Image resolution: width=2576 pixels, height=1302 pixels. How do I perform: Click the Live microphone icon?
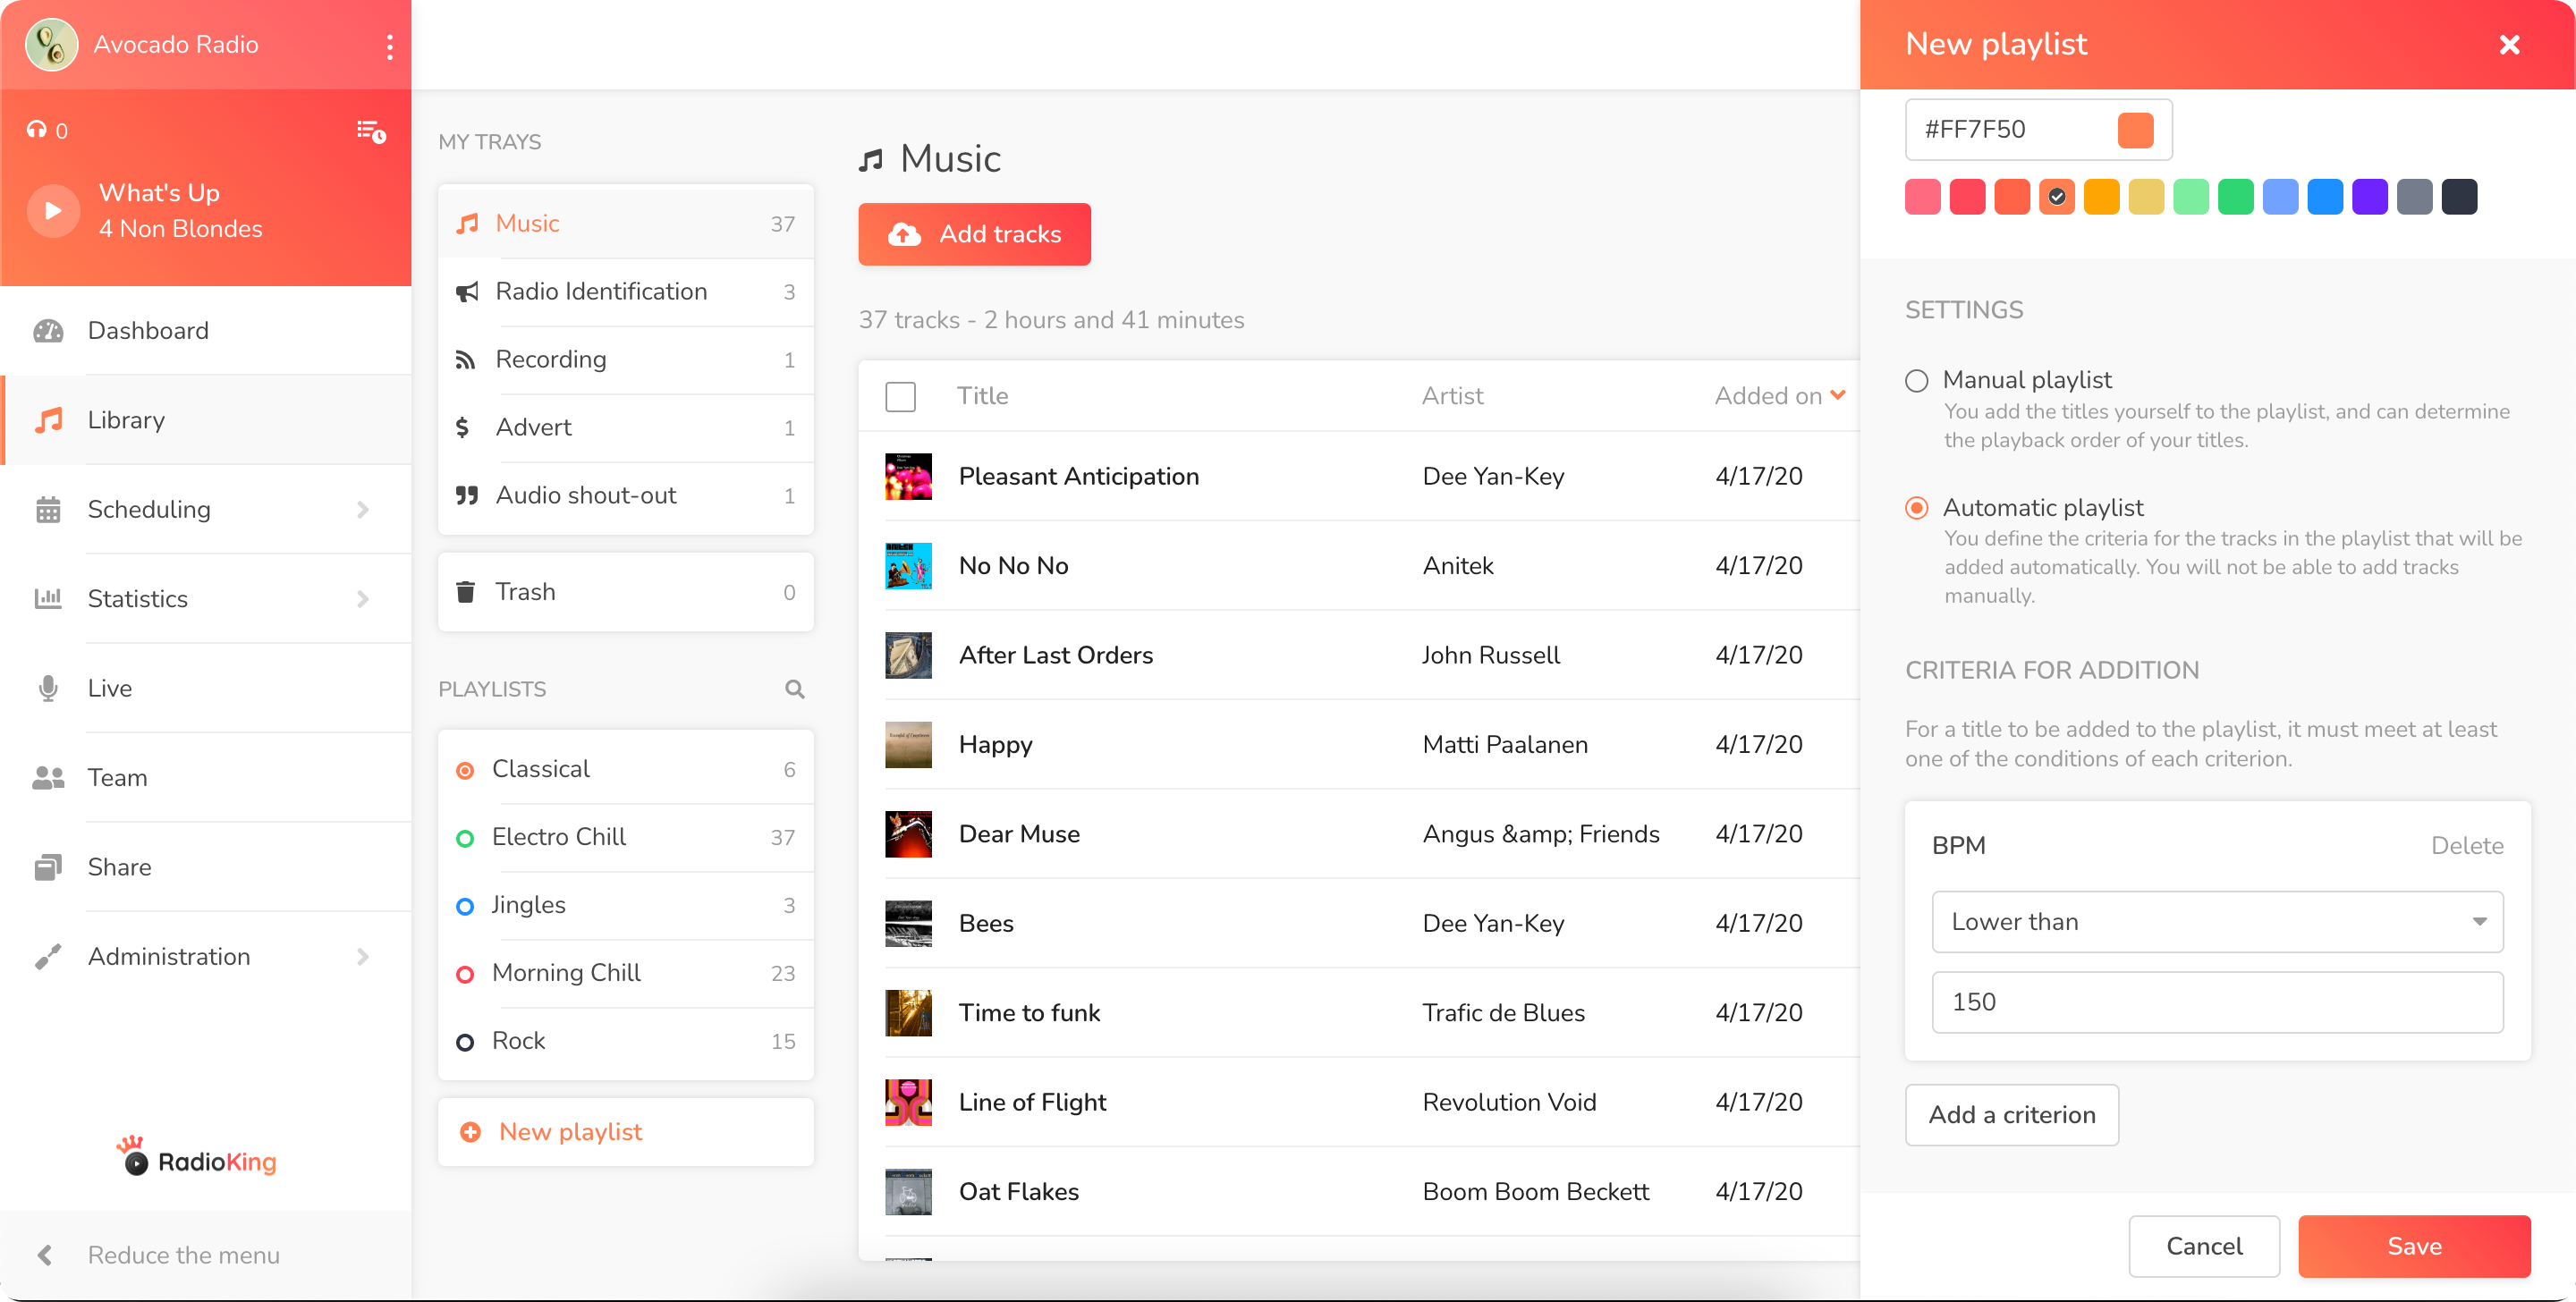[x=48, y=688]
